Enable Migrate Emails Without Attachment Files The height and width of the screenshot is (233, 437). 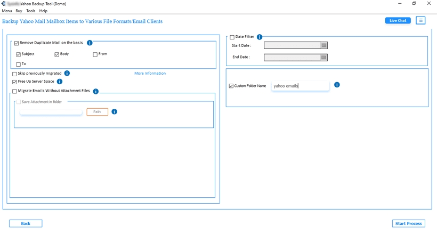point(14,91)
